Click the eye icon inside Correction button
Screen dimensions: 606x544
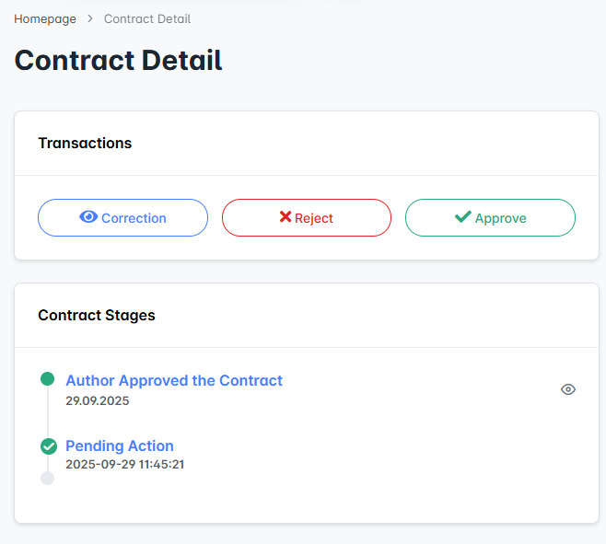tap(88, 217)
